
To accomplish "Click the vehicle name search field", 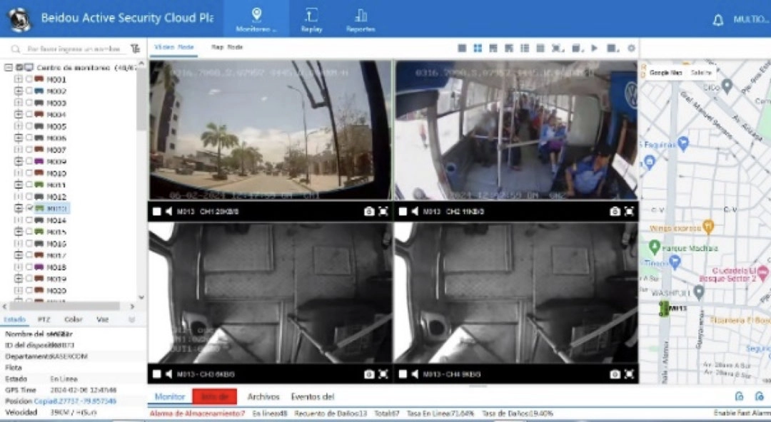I will click(x=74, y=48).
